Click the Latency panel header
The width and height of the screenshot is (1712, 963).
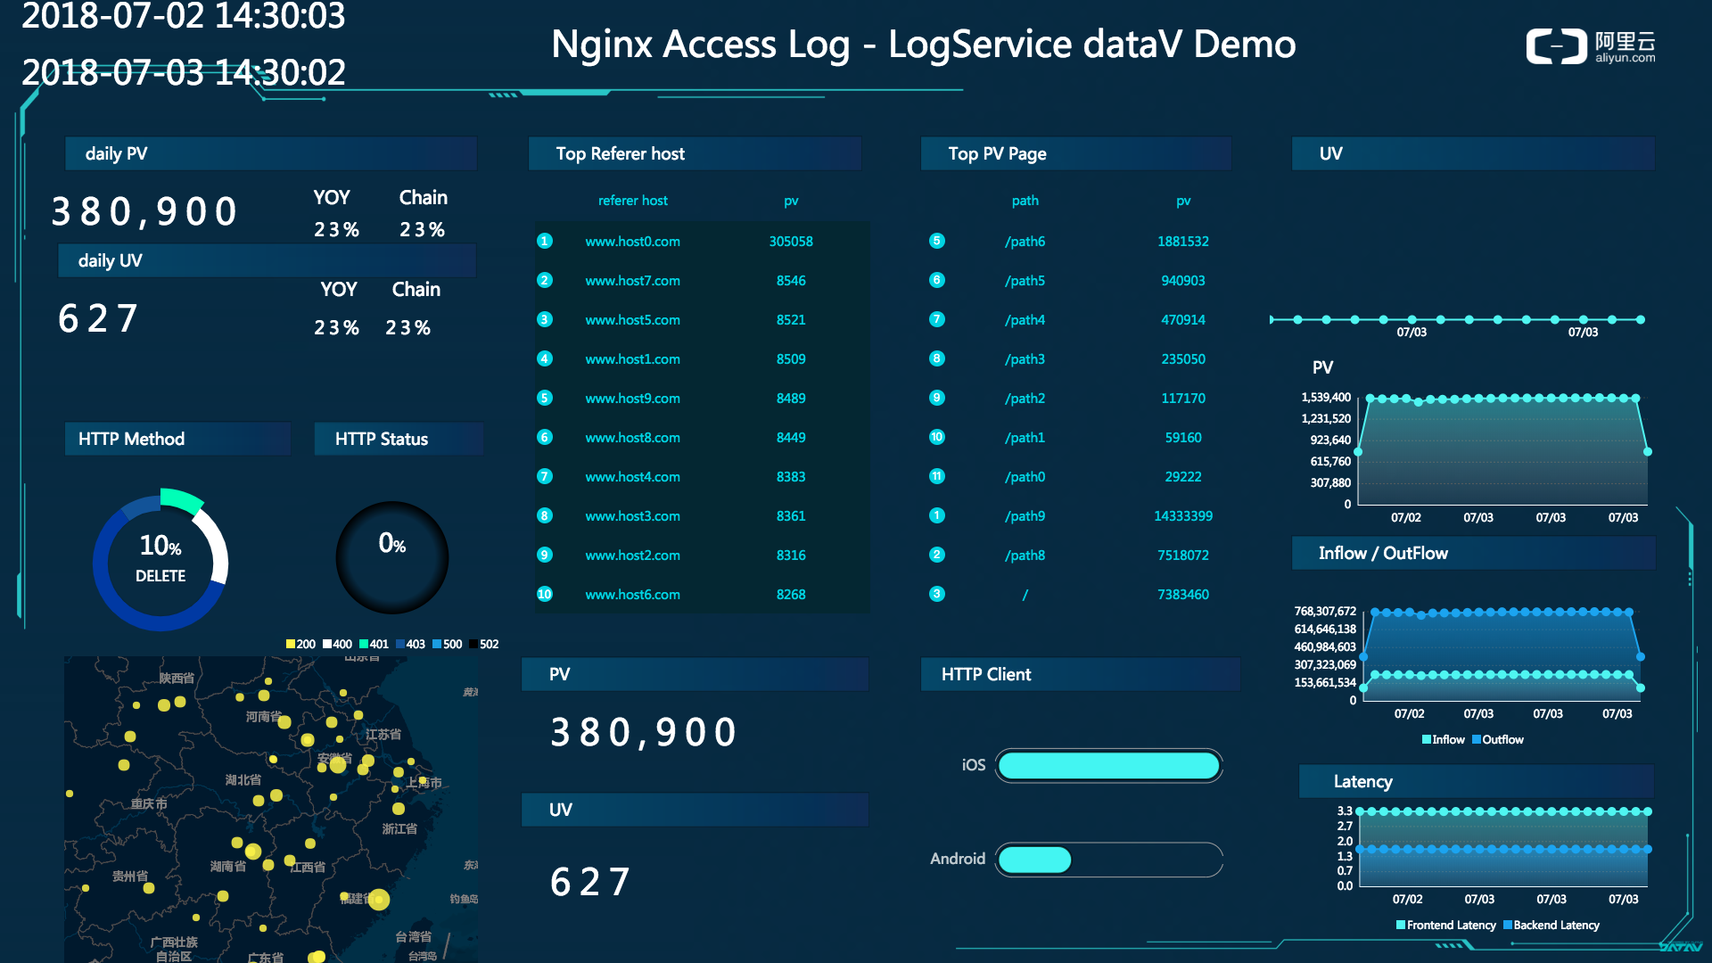[x=1477, y=781]
